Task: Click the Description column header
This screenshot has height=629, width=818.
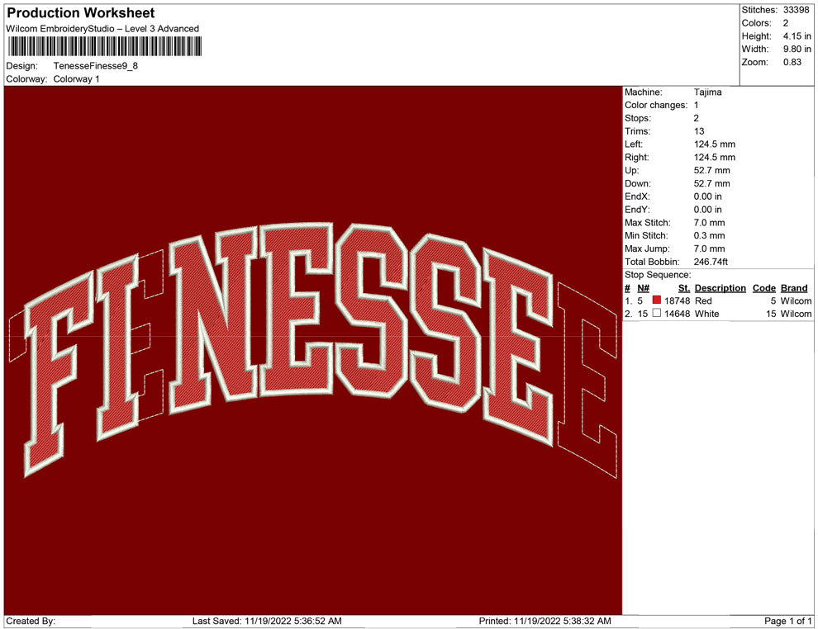Action: (x=720, y=287)
